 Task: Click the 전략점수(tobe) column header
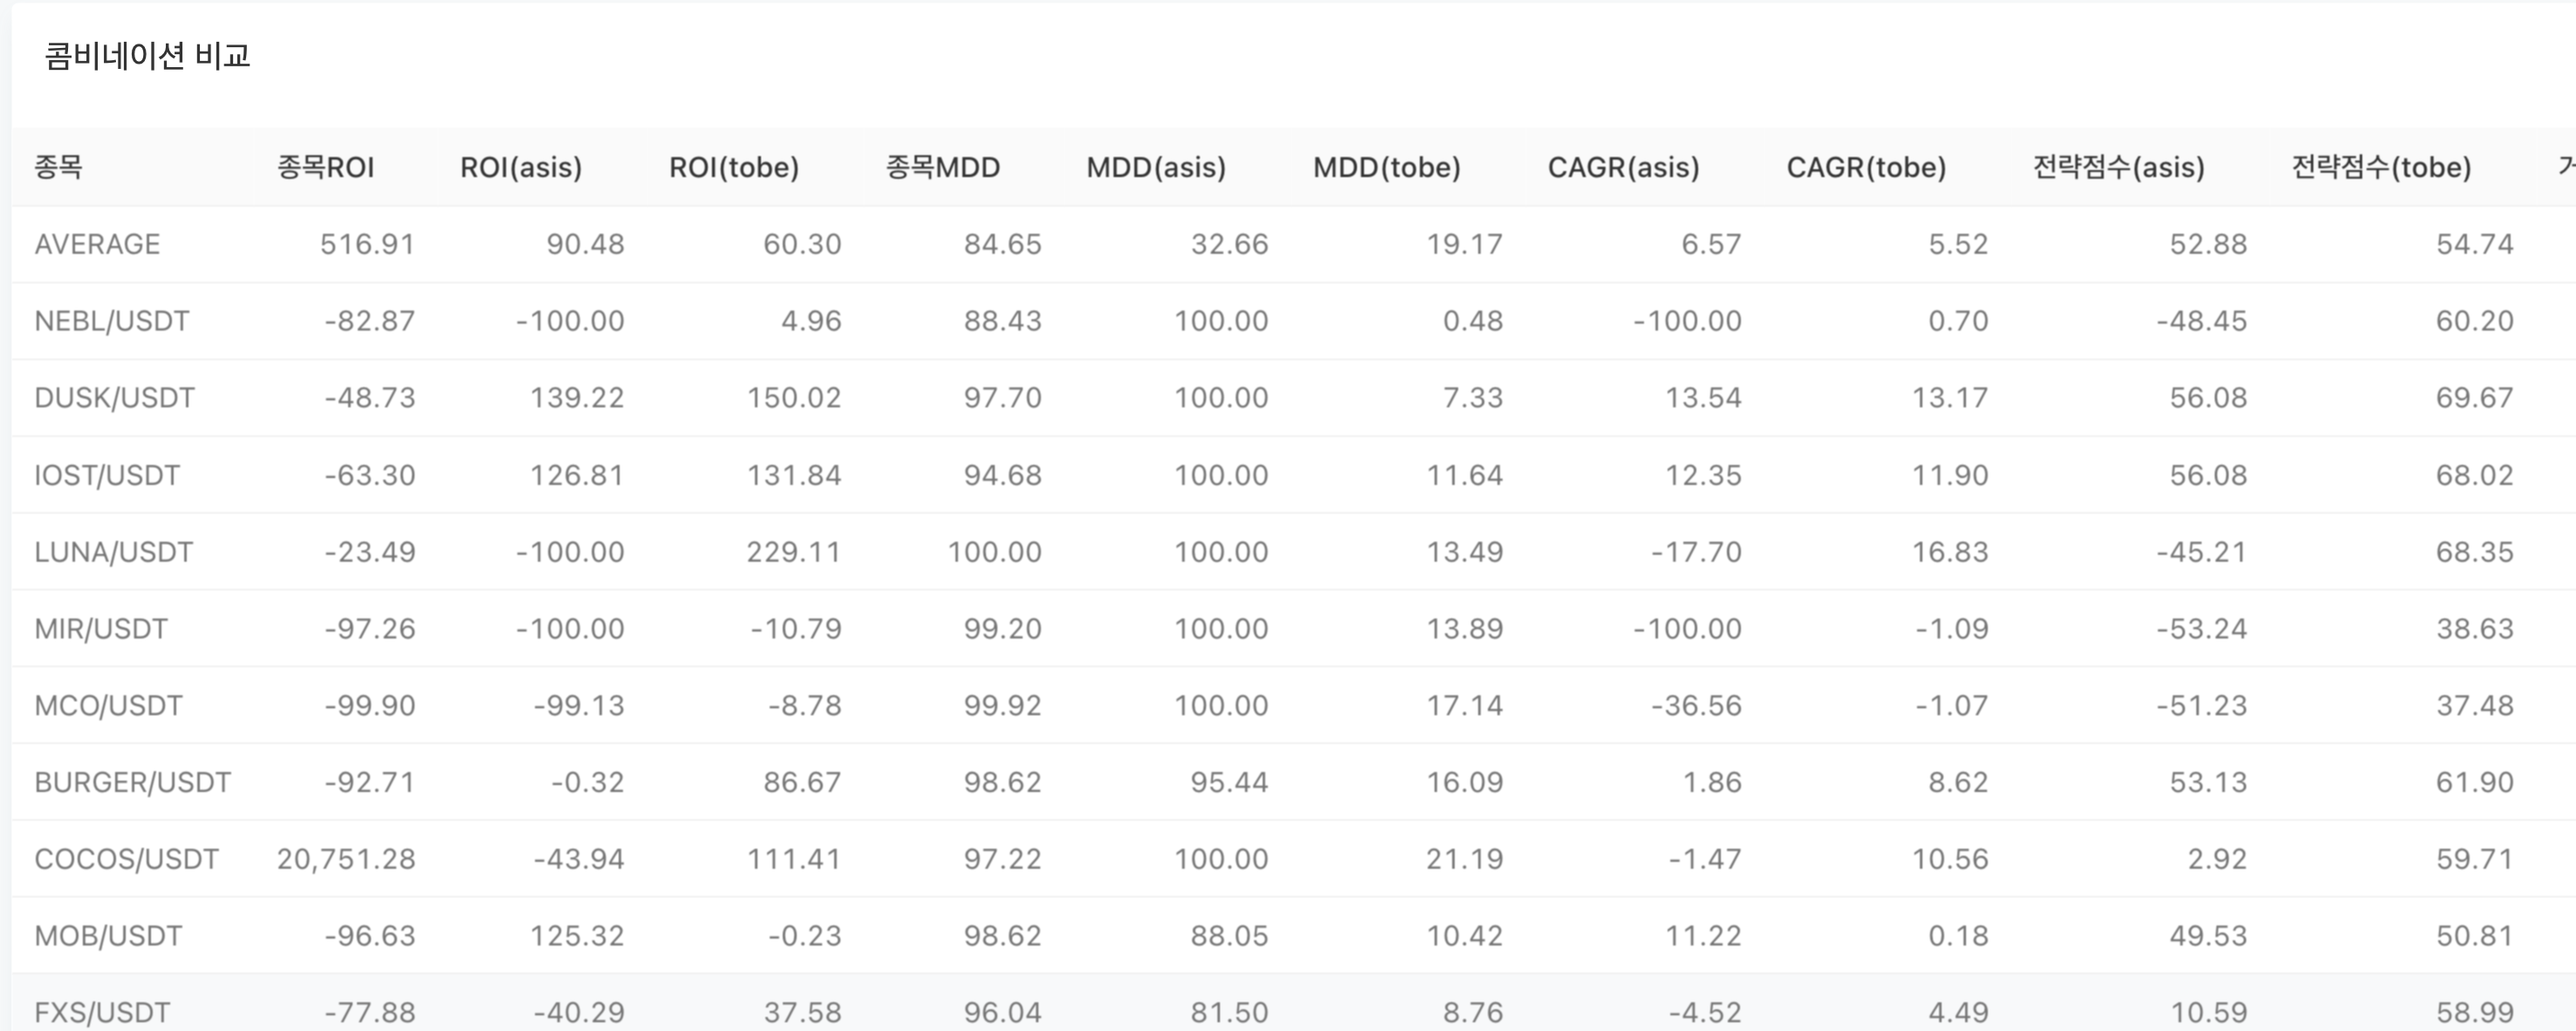(x=2381, y=167)
